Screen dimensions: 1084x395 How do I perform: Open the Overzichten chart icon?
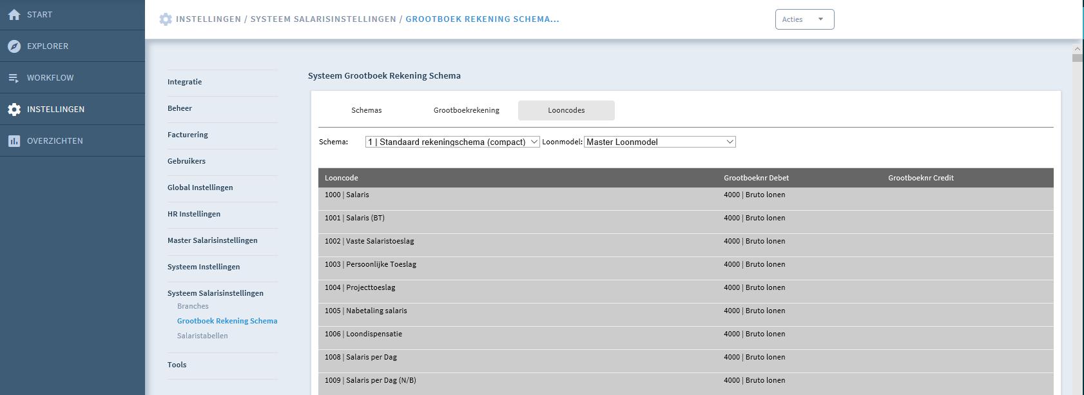click(x=14, y=141)
